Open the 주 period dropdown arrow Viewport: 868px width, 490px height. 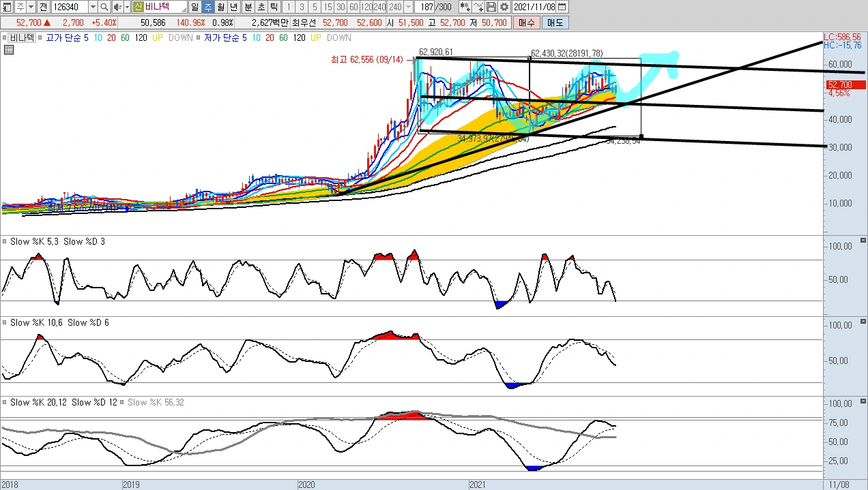[31, 7]
